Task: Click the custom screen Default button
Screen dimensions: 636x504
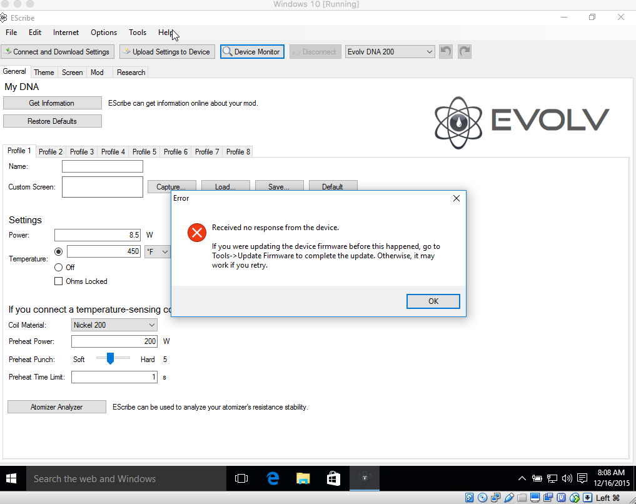Action: (333, 186)
